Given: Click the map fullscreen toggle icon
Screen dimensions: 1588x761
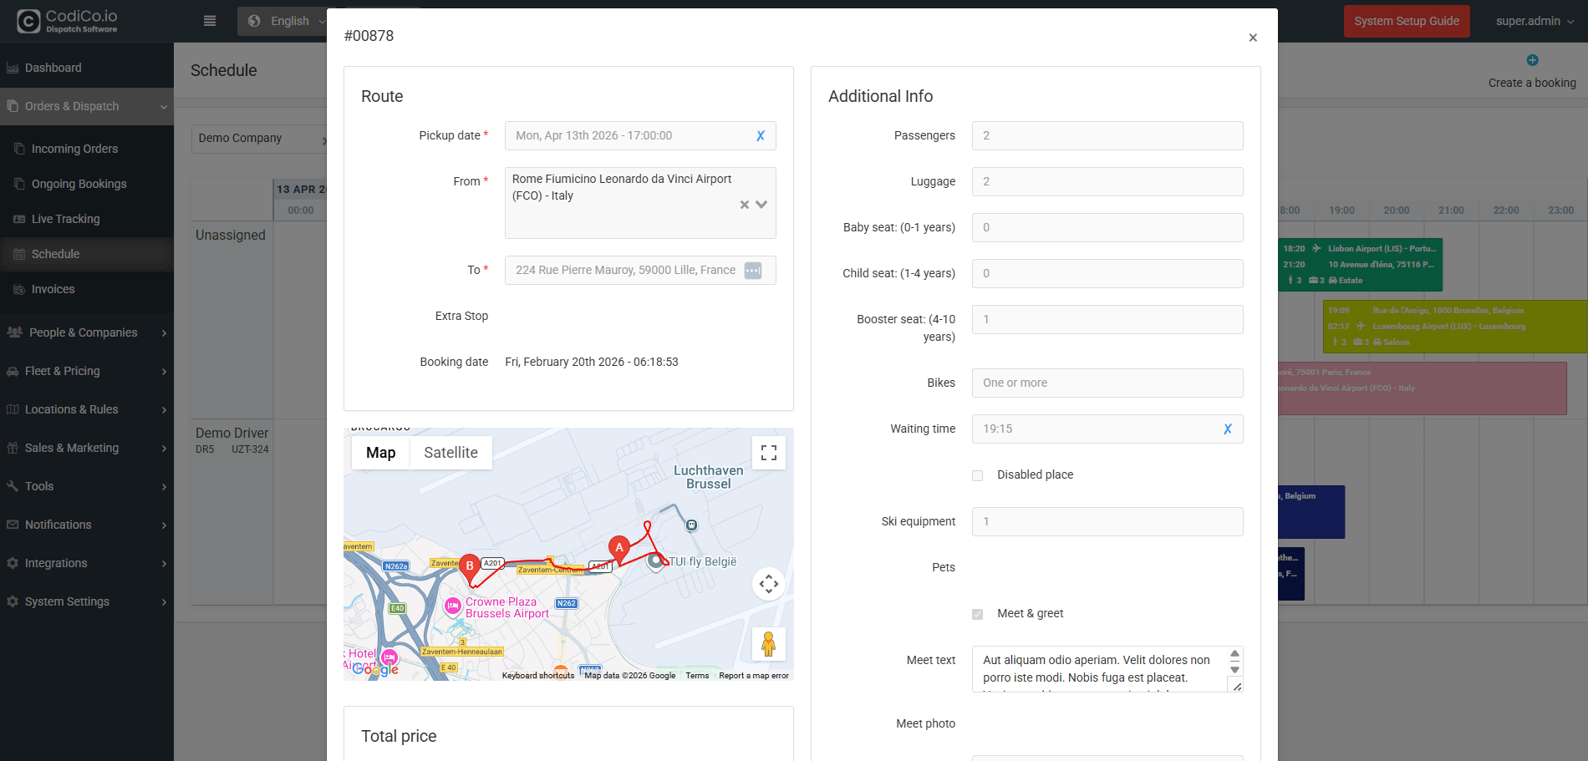Looking at the screenshot, I should coord(769,453).
